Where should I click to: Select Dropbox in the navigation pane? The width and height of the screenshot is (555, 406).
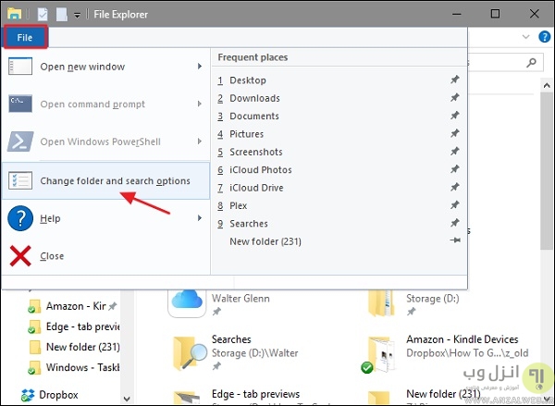pos(57,395)
